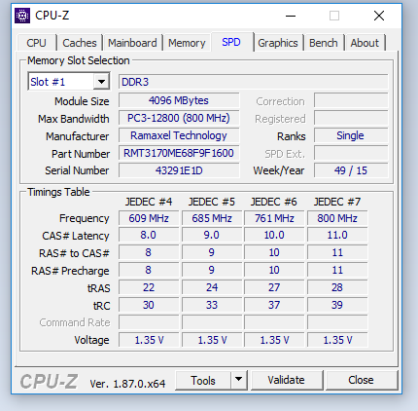Click the Module Size label
This screenshot has height=411, width=418.
tap(82, 101)
